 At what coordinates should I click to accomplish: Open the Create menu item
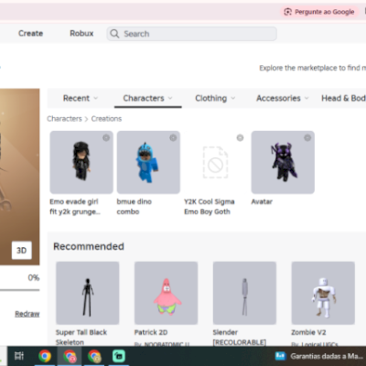30,33
